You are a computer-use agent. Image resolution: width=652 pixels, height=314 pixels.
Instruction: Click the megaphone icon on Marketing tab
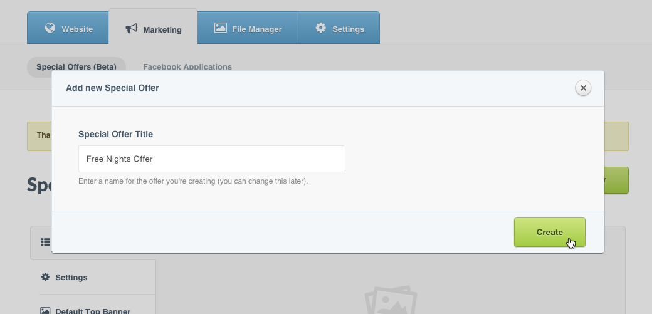pos(131,29)
